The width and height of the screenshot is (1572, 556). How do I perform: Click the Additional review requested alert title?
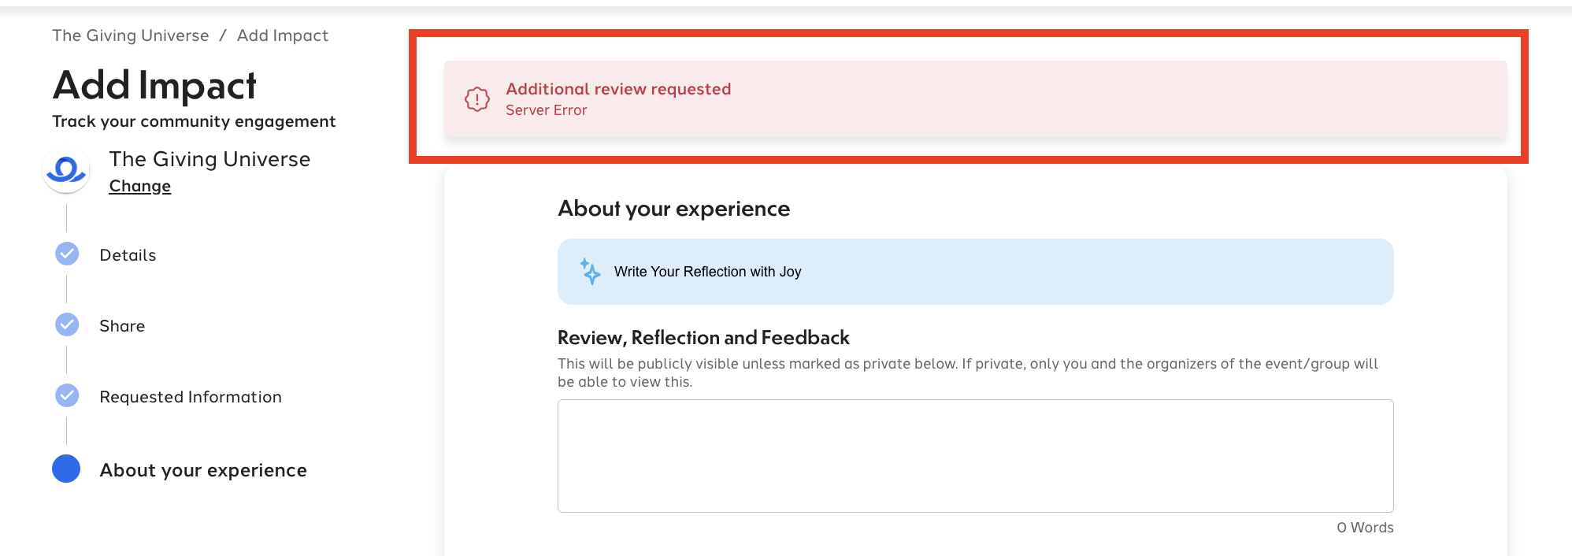618,89
